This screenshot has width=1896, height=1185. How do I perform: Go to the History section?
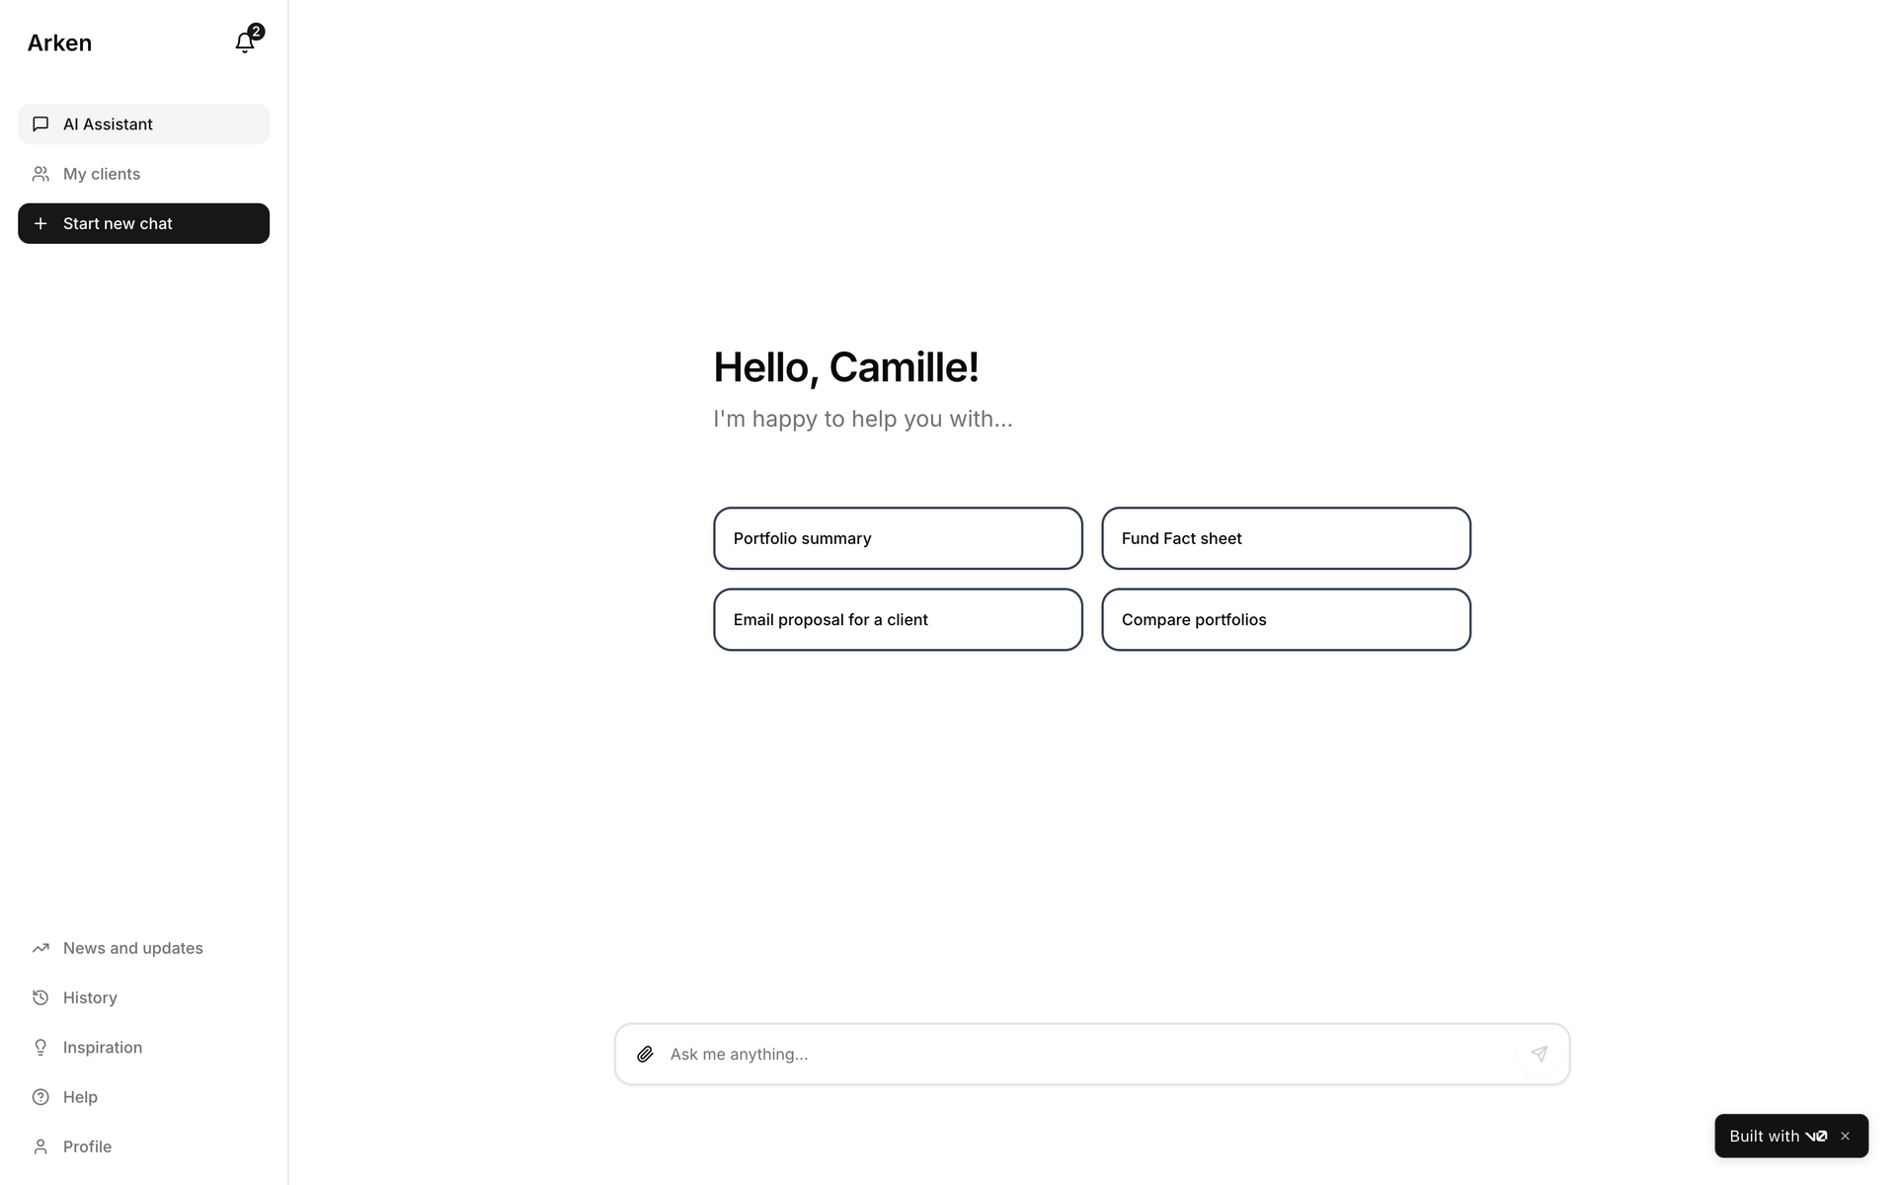(x=90, y=997)
